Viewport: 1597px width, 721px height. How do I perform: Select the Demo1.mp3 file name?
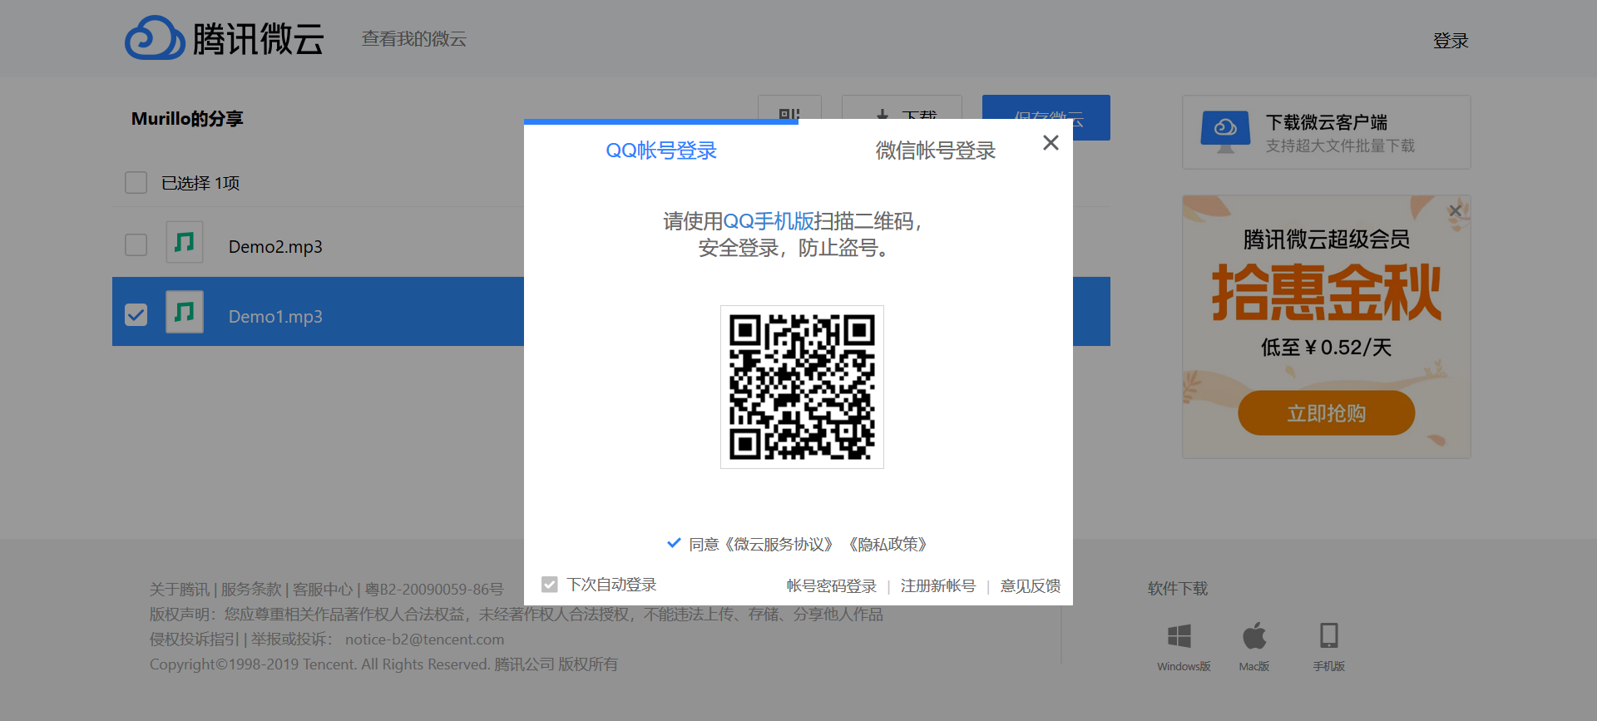click(x=275, y=317)
